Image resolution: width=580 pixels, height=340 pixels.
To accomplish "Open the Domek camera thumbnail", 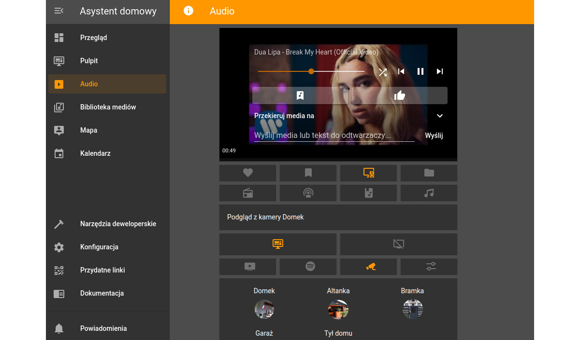I will (x=264, y=309).
